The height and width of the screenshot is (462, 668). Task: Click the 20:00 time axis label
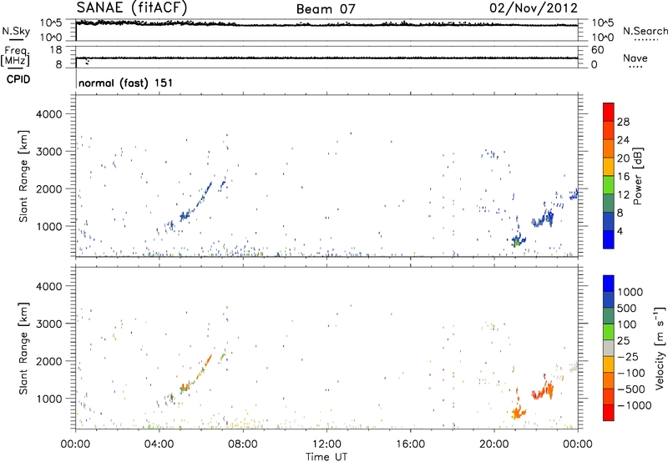494,444
